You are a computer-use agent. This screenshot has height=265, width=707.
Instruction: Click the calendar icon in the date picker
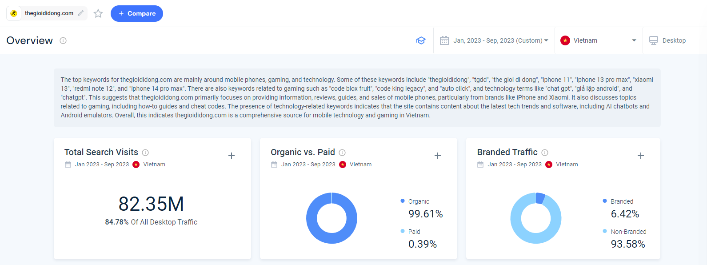click(444, 40)
